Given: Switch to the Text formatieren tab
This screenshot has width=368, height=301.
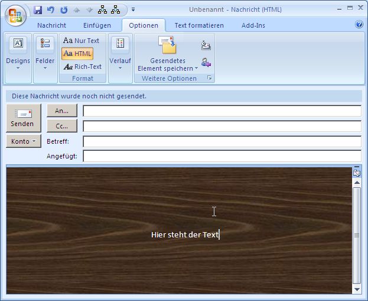Looking at the screenshot, I should [x=199, y=25].
